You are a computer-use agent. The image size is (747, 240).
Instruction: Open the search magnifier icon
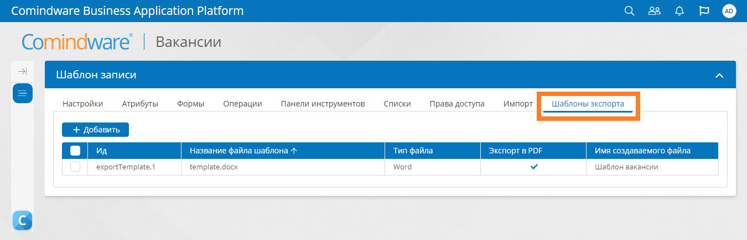point(629,11)
